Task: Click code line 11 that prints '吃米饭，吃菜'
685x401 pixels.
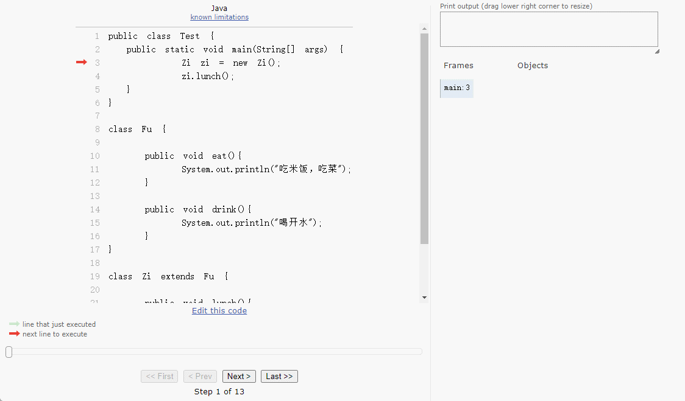Action: (x=266, y=169)
